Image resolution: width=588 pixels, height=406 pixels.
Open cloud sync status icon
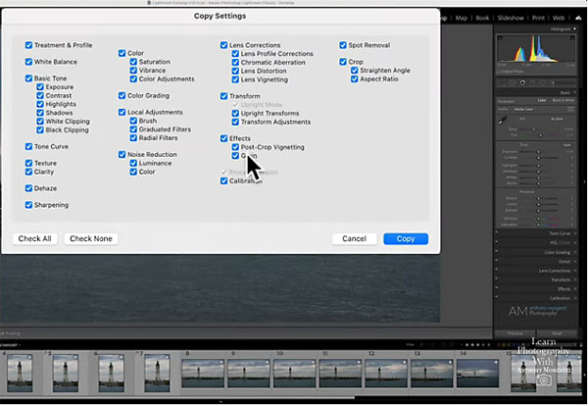click(578, 18)
